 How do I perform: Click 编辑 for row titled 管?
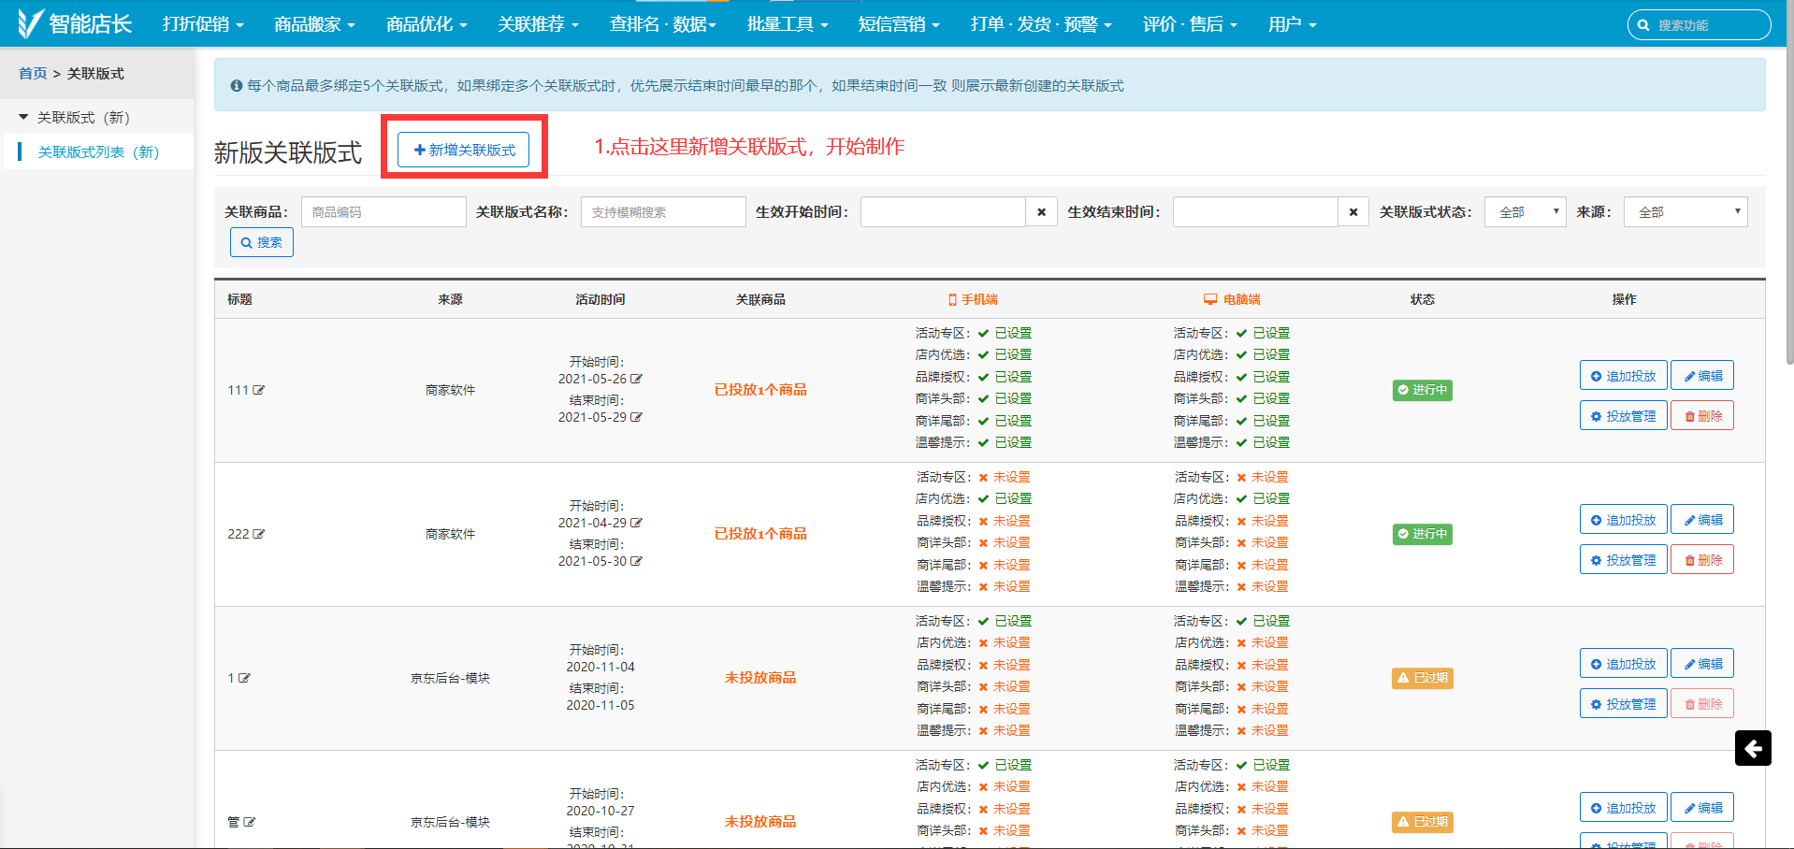pyautogui.click(x=1702, y=808)
